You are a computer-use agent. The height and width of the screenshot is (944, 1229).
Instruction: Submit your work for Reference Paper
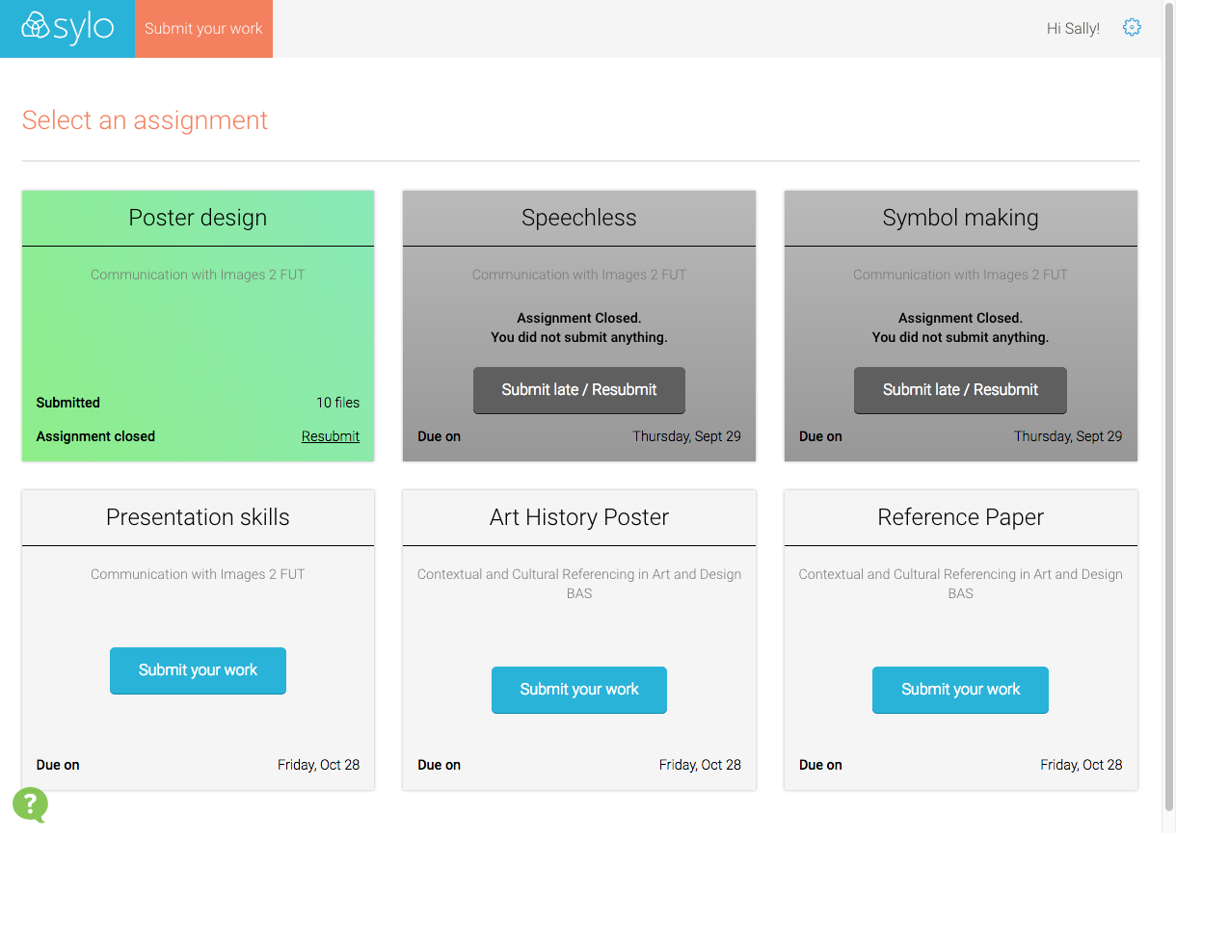click(x=960, y=690)
